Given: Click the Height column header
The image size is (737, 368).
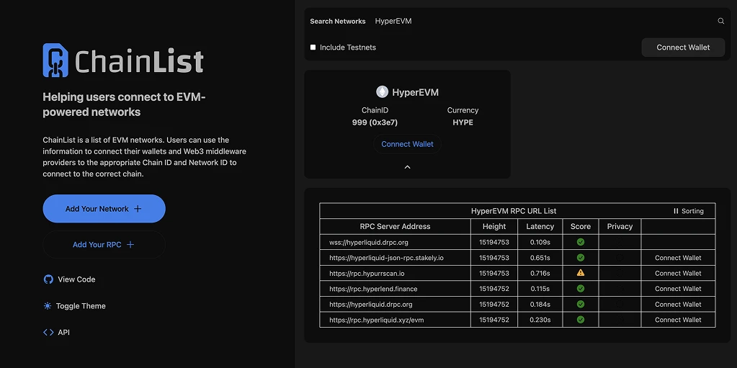Looking at the screenshot, I should pos(494,227).
